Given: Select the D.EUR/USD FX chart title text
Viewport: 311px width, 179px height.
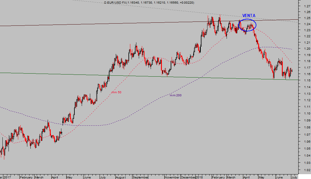Looking at the screenshot, I should pyautogui.click(x=149, y=3).
